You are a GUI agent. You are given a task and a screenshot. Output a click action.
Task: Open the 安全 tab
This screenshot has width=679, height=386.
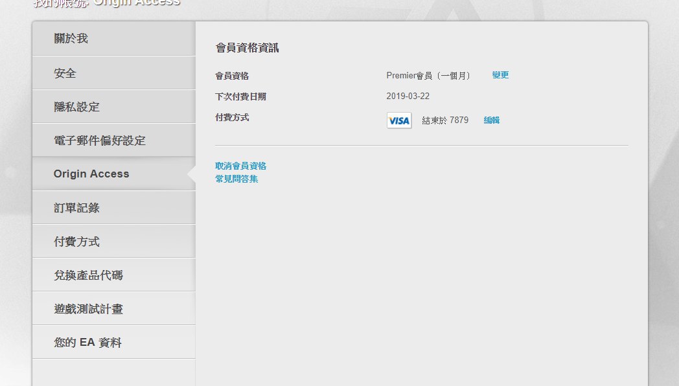(x=114, y=73)
